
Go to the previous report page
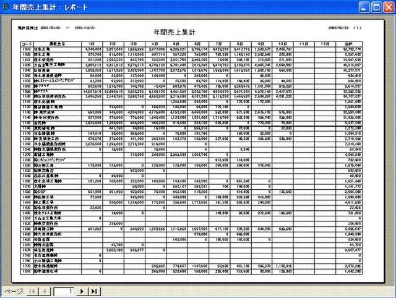[45, 291]
